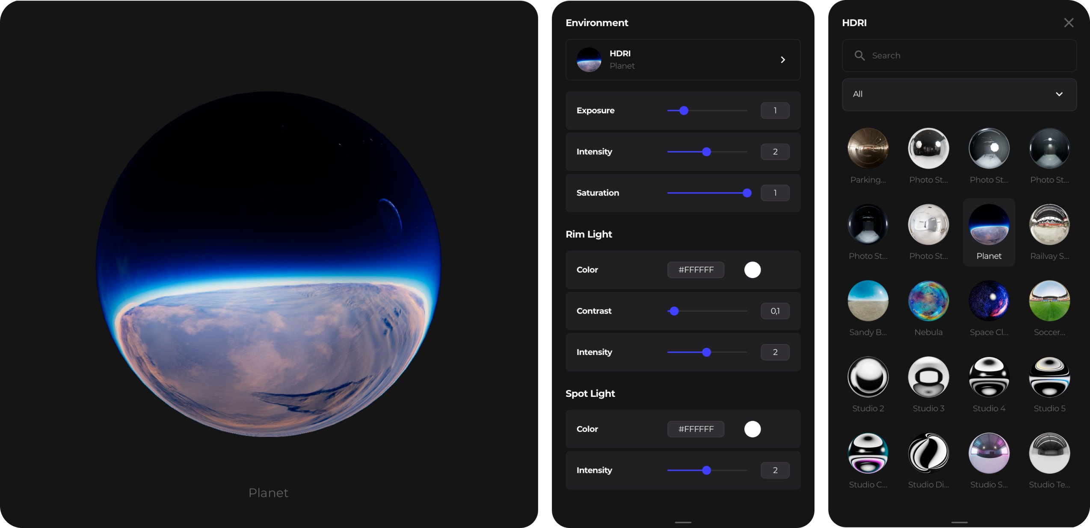Adjust the Exposure slider handle

pos(684,110)
